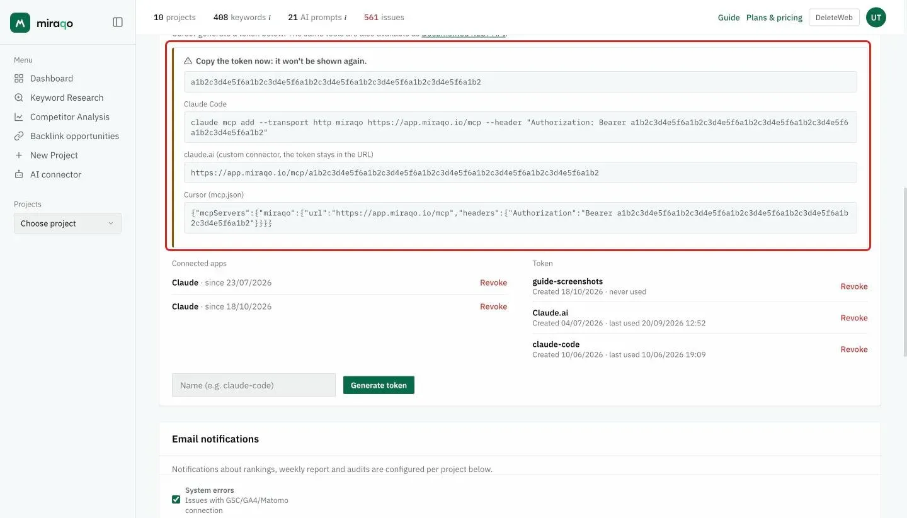This screenshot has height=518, width=907.
Task: Click the claude.ai custom connector URL box
Action: tap(520, 172)
